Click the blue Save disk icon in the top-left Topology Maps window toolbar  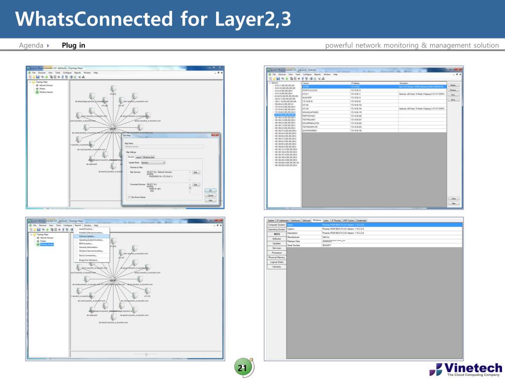(x=38, y=77)
